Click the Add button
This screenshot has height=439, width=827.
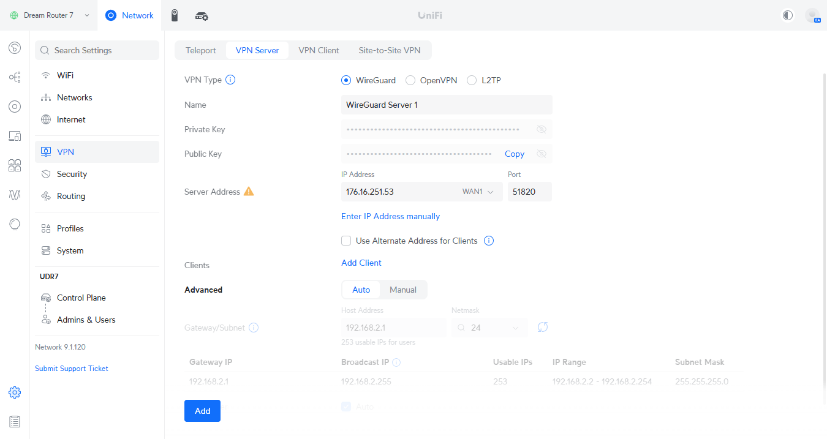[x=202, y=411]
